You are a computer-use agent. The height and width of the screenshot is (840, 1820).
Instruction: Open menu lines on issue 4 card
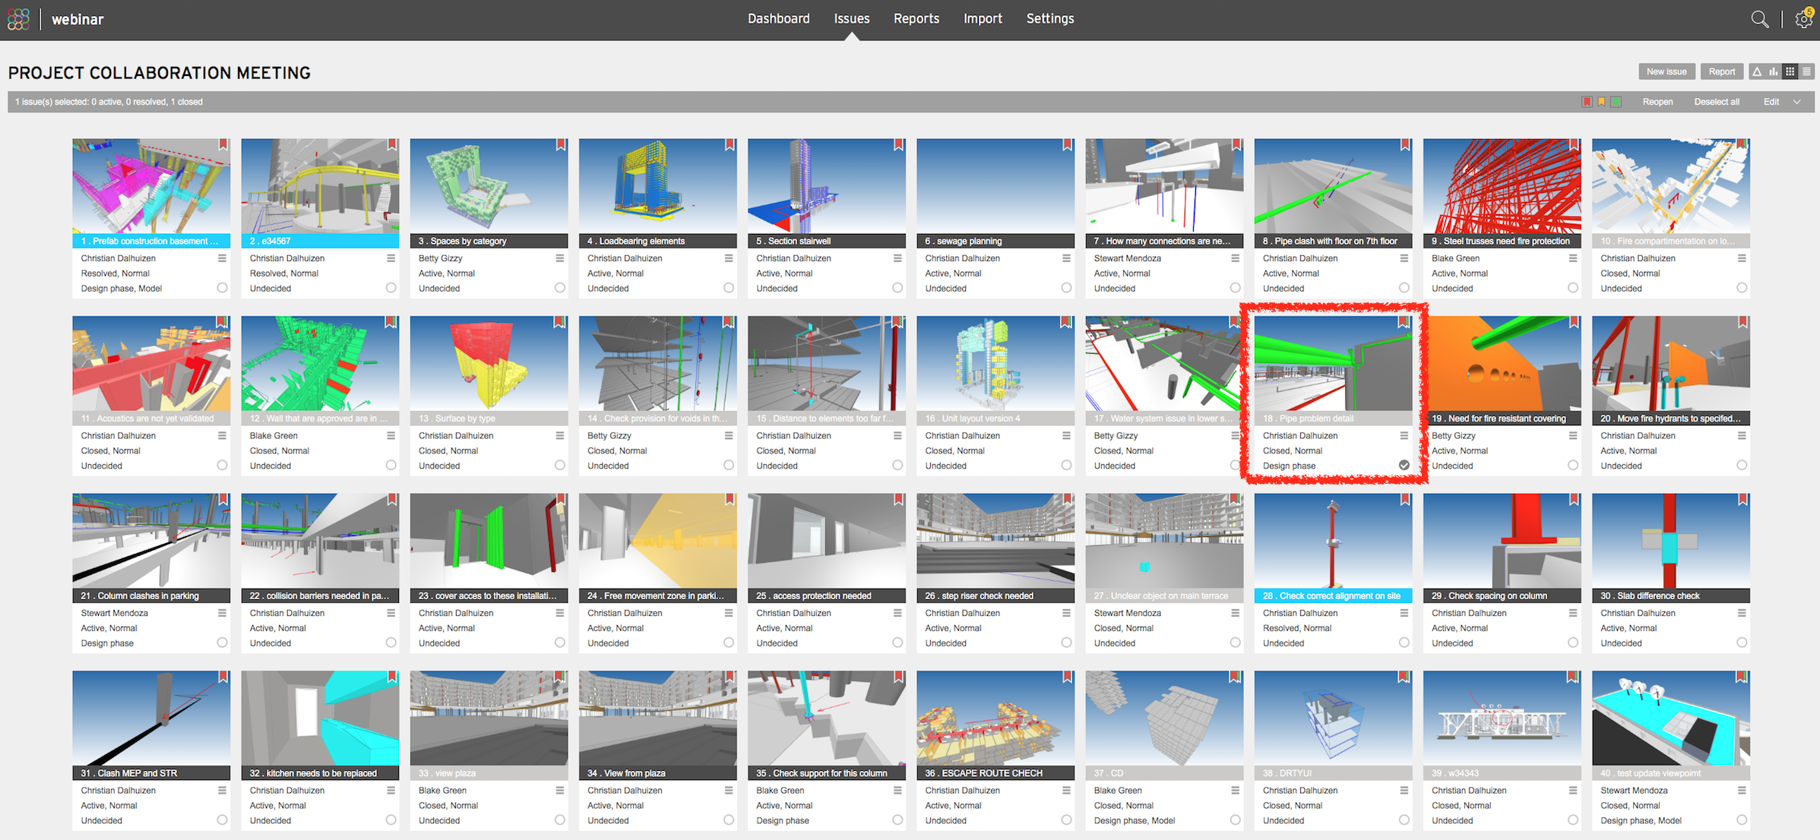pos(728,258)
